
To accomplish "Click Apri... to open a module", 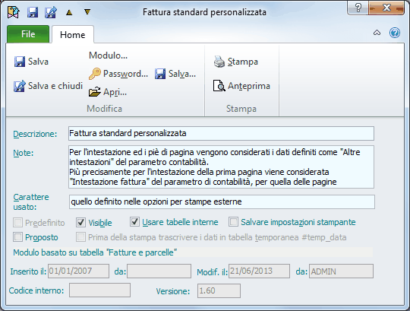I will coord(108,92).
